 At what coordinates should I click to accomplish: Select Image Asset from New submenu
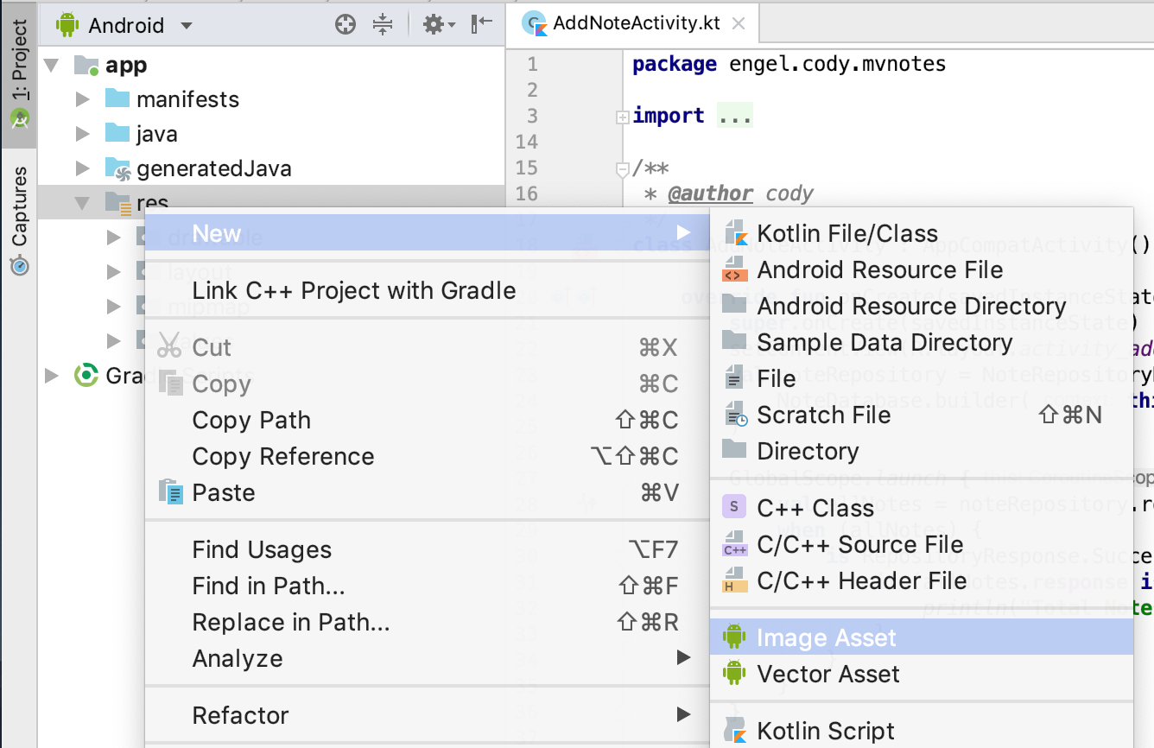pyautogui.click(x=827, y=637)
